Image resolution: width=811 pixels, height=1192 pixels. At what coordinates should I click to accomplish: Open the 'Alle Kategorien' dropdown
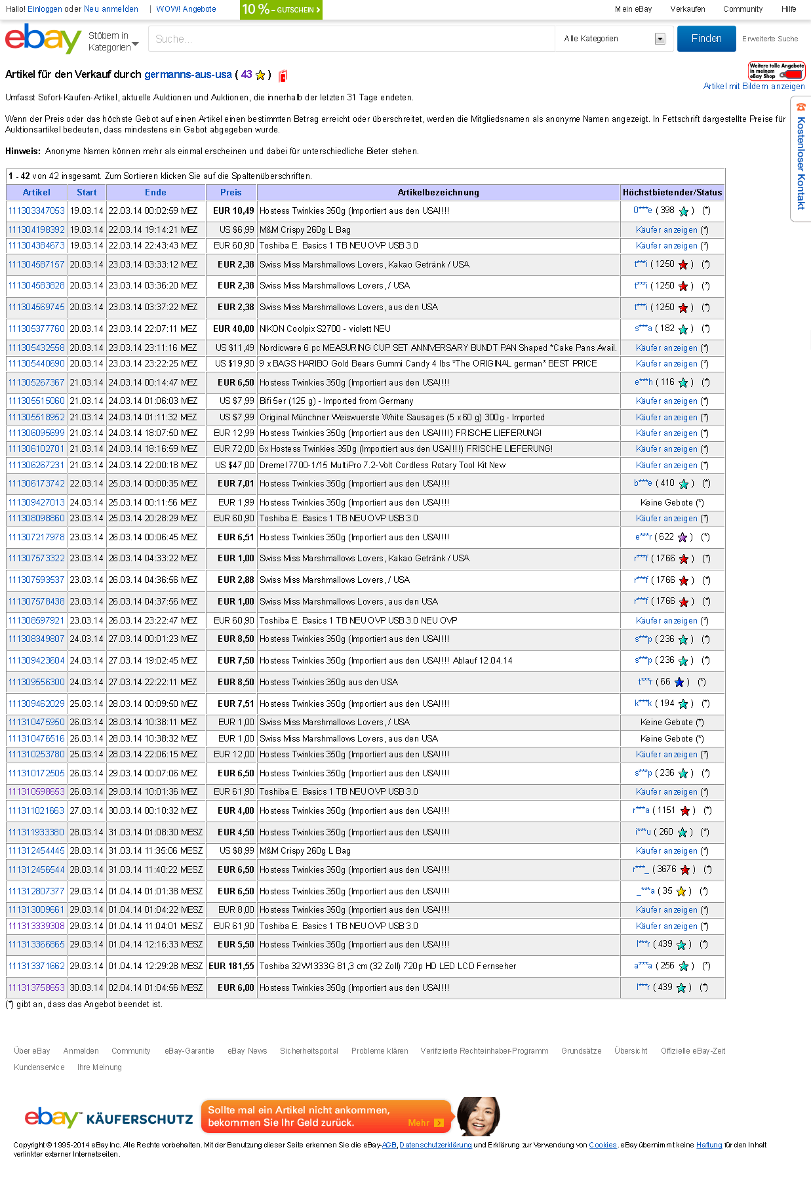pos(614,39)
